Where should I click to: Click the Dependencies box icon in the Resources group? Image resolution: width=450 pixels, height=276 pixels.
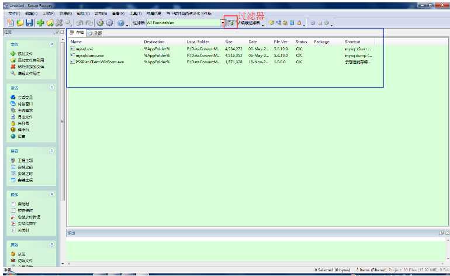(13, 254)
